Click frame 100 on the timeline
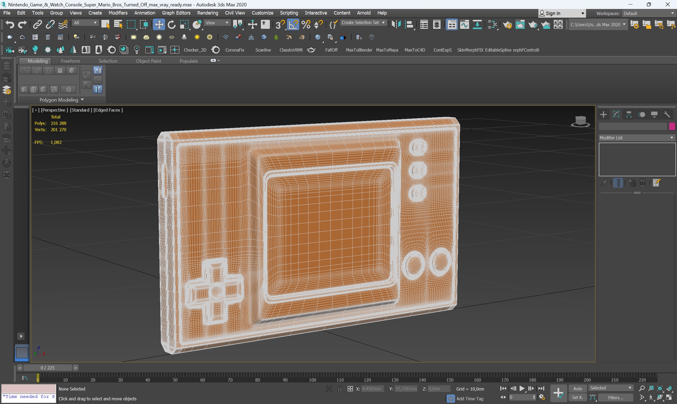Screen dimensions: 677x404 (312, 380)
